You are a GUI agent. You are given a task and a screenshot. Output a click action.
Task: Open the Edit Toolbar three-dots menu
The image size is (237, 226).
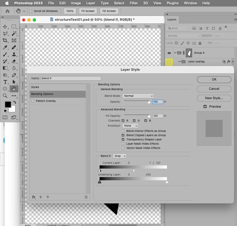coord(14,96)
